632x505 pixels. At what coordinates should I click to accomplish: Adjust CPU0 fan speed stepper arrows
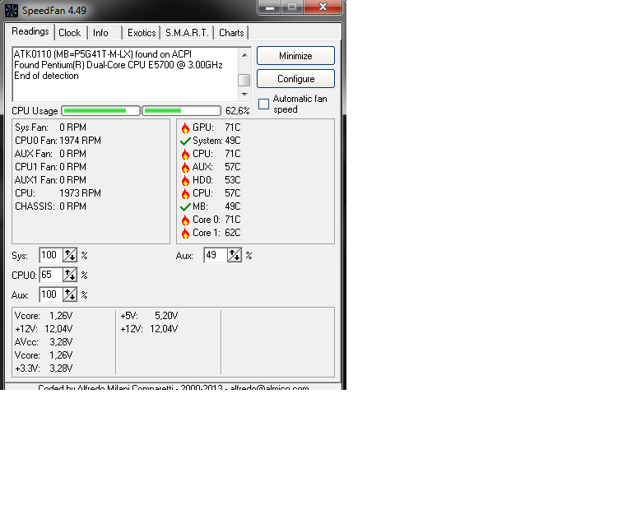coord(70,275)
